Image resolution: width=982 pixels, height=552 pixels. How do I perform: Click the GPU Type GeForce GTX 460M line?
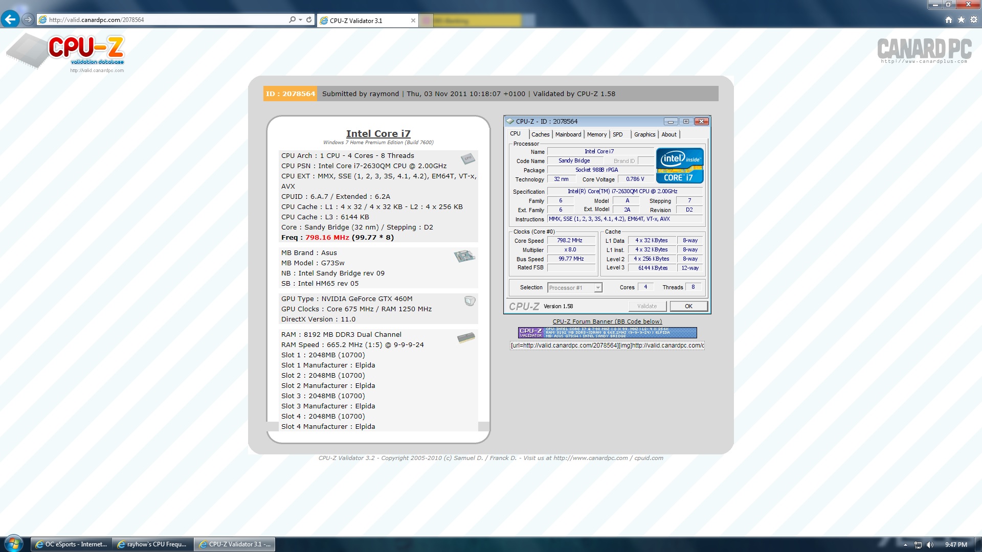pos(347,298)
